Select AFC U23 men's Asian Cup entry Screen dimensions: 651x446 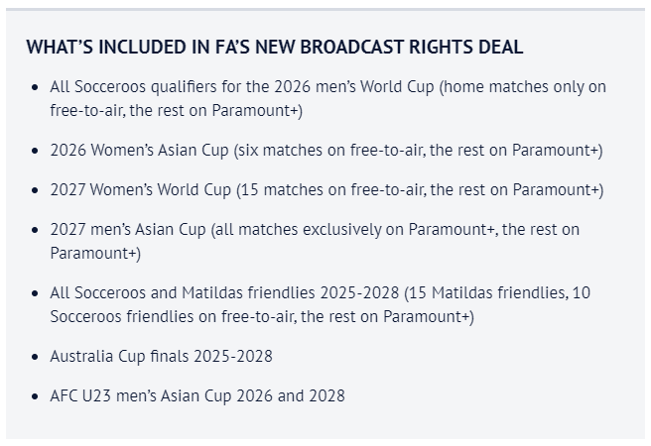(x=197, y=395)
